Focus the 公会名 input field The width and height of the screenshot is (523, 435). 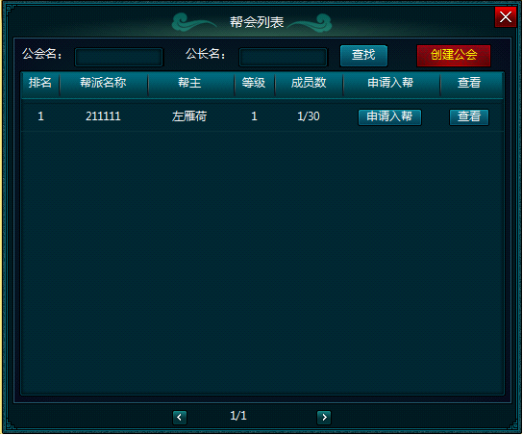click(x=119, y=57)
